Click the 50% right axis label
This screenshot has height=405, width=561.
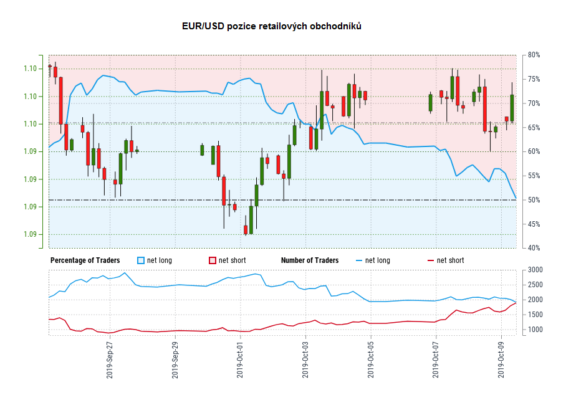pos(534,200)
